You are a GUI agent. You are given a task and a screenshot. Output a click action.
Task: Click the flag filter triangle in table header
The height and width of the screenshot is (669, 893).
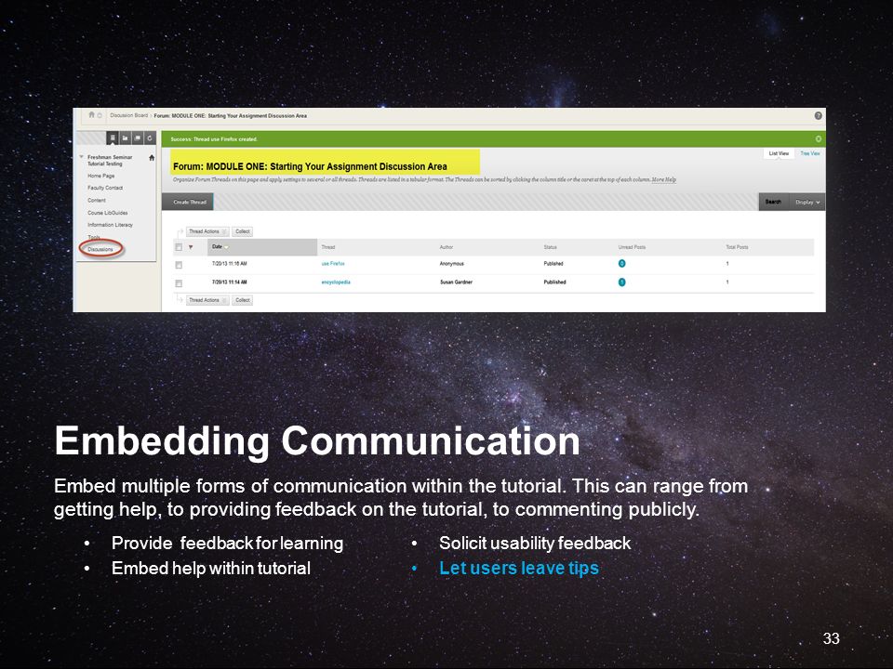(x=191, y=247)
